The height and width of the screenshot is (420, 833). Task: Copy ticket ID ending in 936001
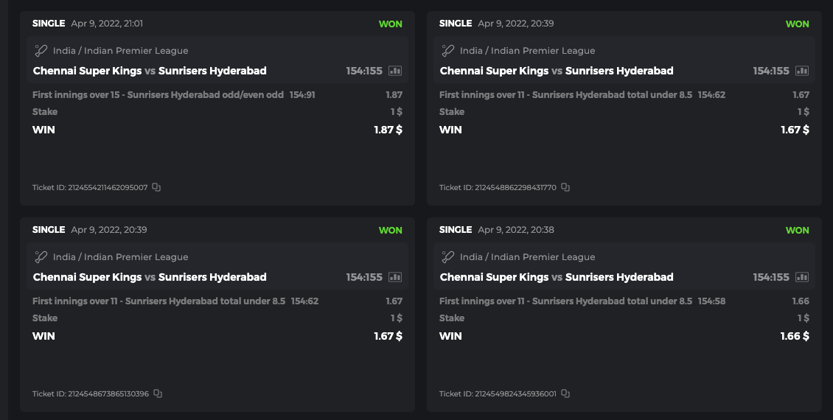565,393
